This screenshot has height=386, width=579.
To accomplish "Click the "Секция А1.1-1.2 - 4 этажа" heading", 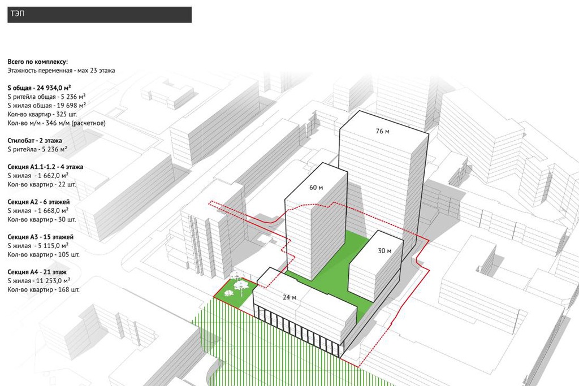I will [x=46, y=167].
